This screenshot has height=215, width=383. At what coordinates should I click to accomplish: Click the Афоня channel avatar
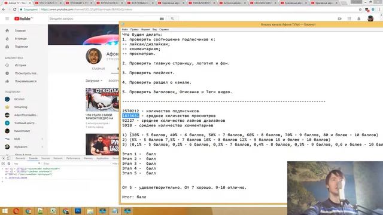(x=94, y=56)
